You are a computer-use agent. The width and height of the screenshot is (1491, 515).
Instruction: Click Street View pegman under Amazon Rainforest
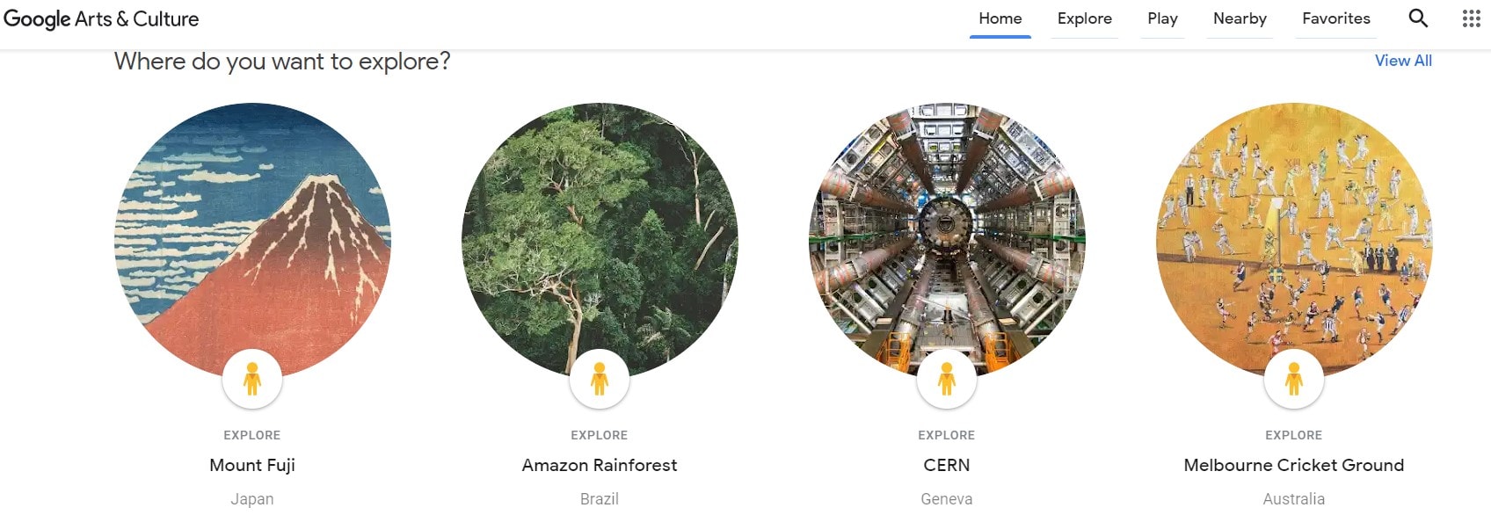pyautogui.click(x=600, y=379)
